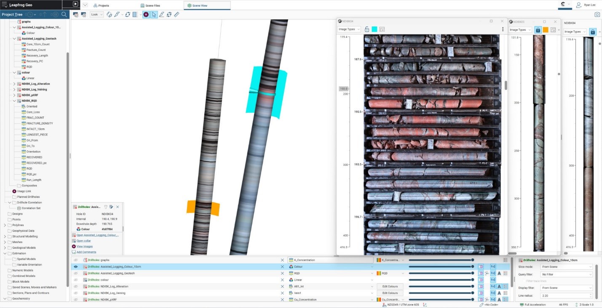Open the Leapfrog Geo hamburger menu
Image resolution: width=602 pixels, height=308 pixels.
4,5
